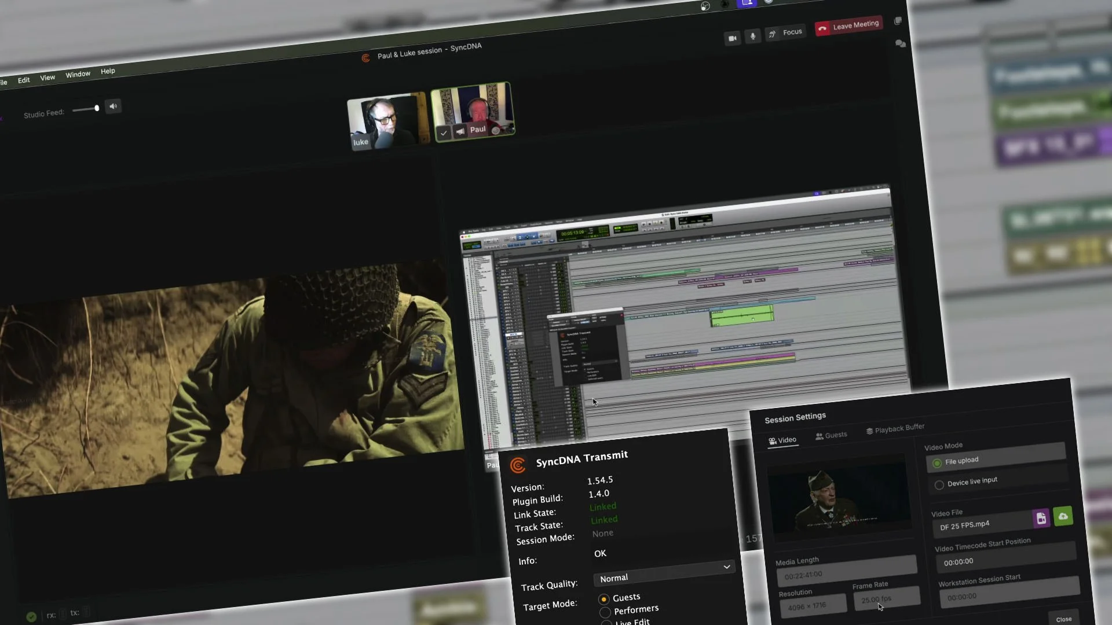This screenshot has height=625, width=1112.
Task: Set Target Mode to Performers
Action: [605, 612]
